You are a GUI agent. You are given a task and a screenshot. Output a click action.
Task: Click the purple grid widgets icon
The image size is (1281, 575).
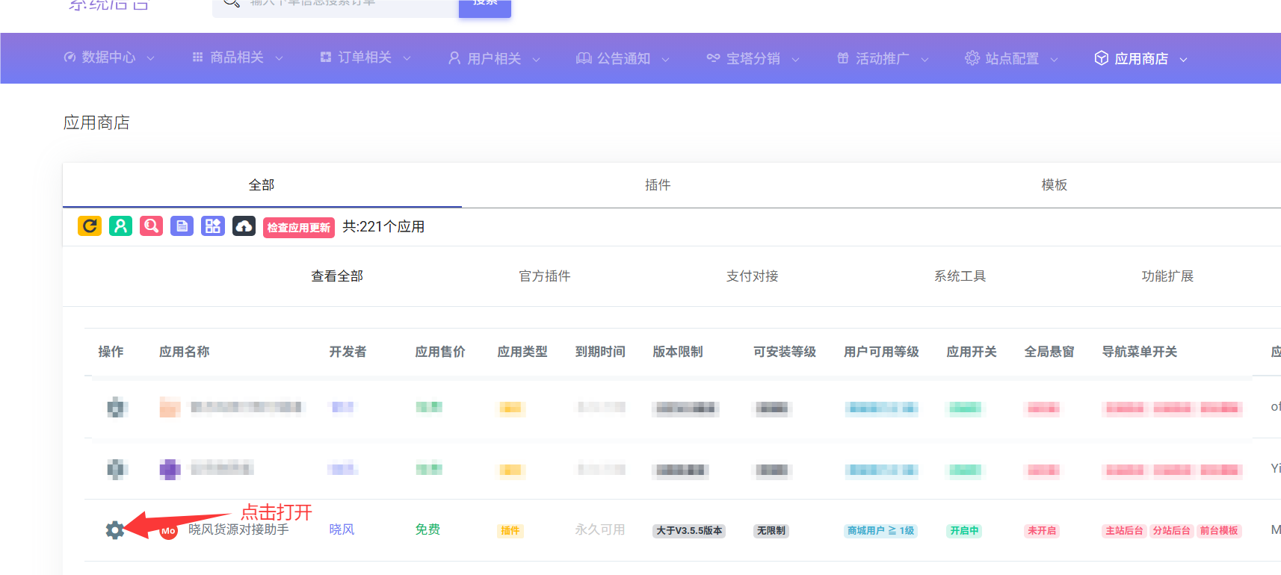[213, 226]
